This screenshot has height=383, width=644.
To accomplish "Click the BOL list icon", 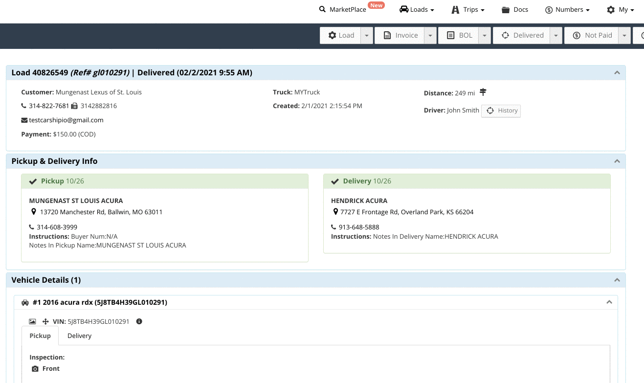I will click(450, 35).
